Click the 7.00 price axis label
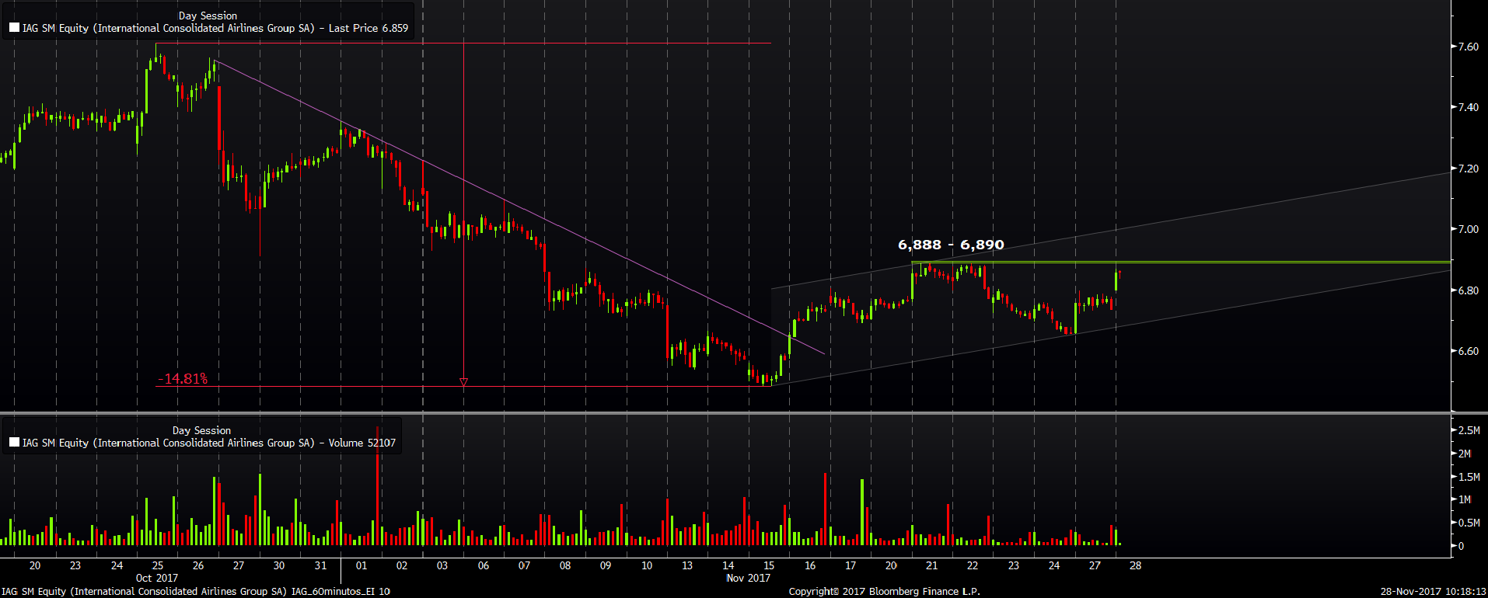The height and width of the screenshot is (598, 1488). 1469,229
